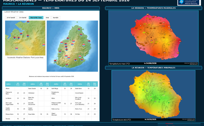Click the 'Latest Weather Data' heading
The width and height of the screenshot is (204, 126).
coord(14,12)
